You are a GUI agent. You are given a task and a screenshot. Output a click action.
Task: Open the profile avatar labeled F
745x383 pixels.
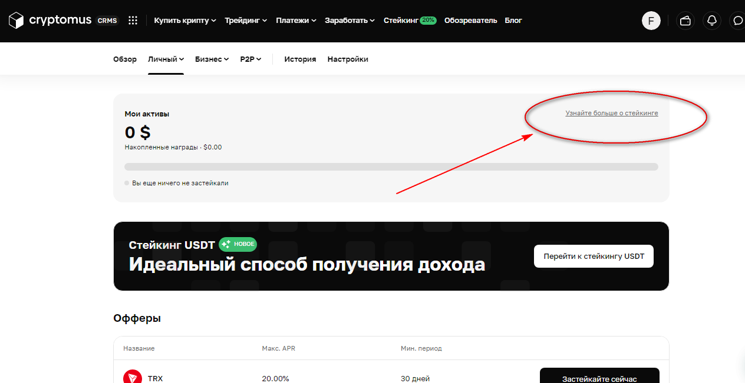point(651,21)
